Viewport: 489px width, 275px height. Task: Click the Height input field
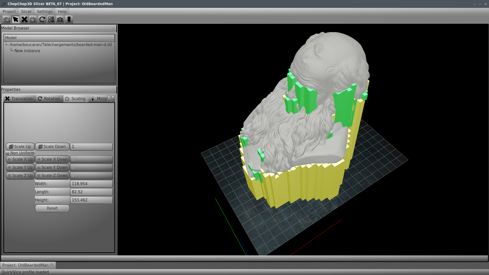(x=91, y=200)
